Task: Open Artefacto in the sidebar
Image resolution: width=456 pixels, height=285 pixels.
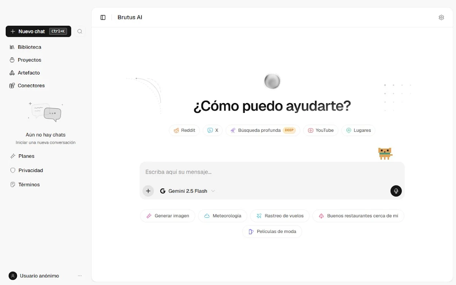Action: (25, 73)
